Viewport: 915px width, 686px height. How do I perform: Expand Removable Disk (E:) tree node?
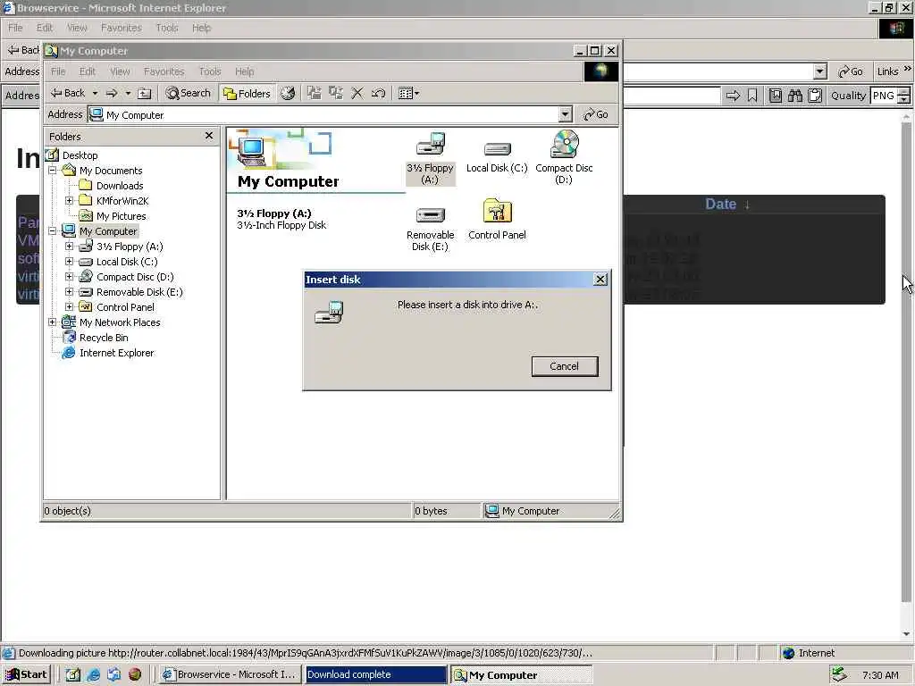tap(70, 292)
